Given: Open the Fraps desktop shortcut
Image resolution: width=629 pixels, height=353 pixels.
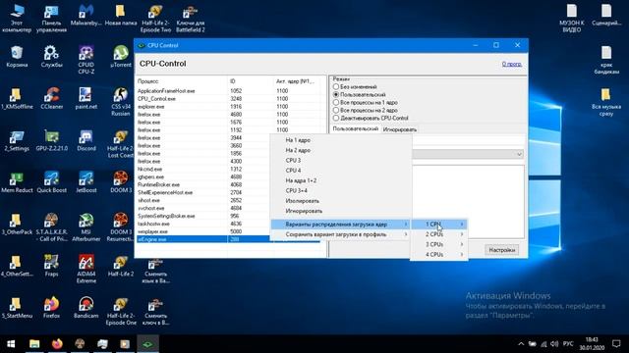Looking at the screenshot, I should click(52, 266).
